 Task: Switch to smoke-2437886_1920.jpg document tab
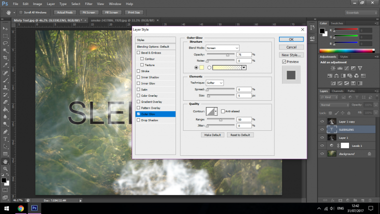point(122,21)
